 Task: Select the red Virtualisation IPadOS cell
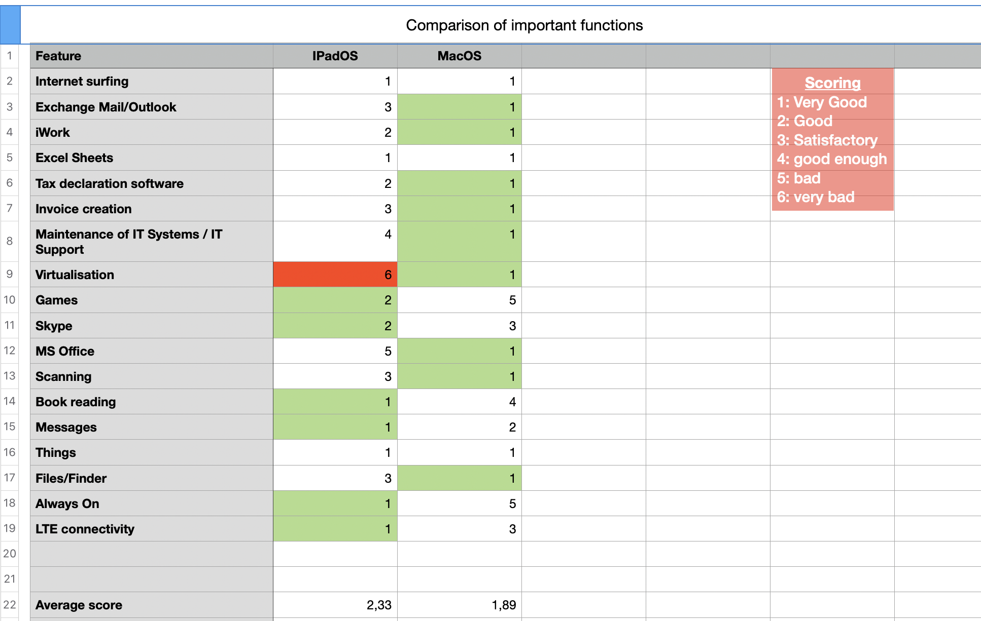(x=335, y=275)
